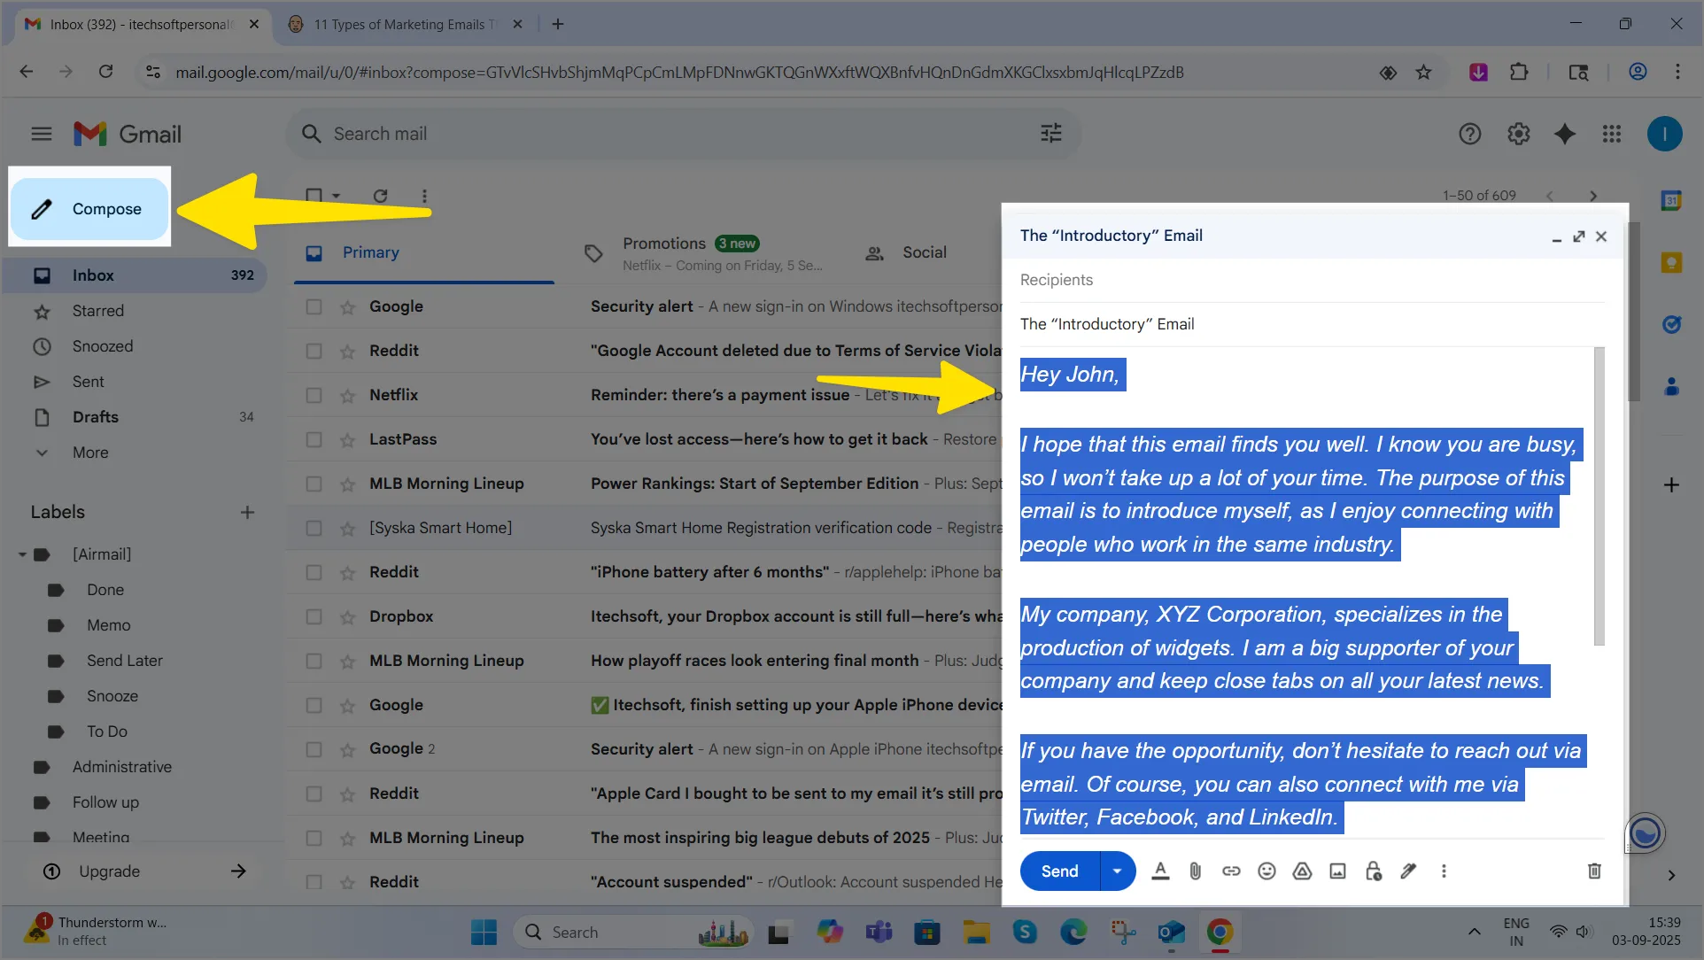
Task: Insert files using the Google Drive icon
Action: pyautogui.click(x=1302, y=871)
